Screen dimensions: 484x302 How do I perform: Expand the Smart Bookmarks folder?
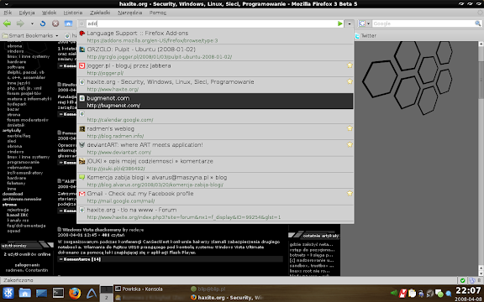pos(30,36)
